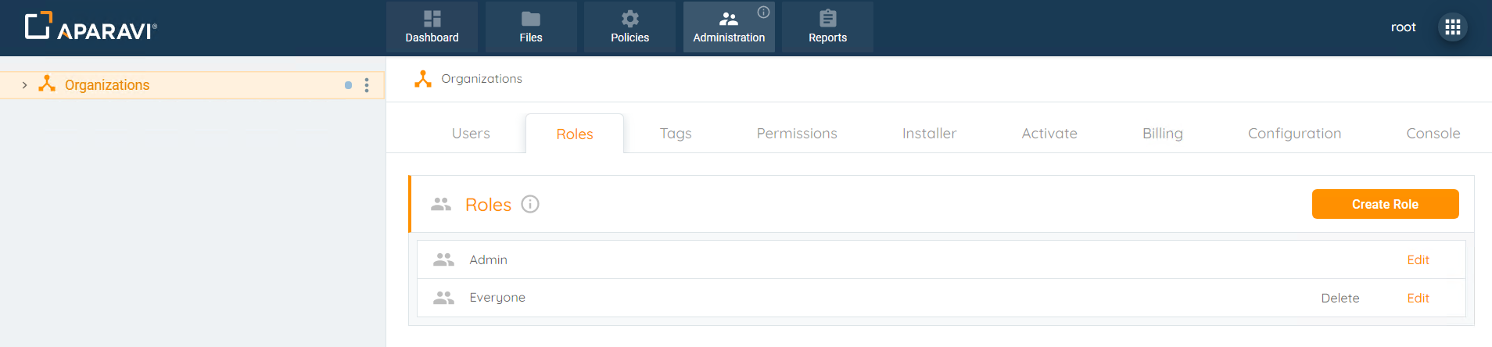Edit the Admin role
The height and width of the screenshot is (347, 1492).
click(1418, 260)
